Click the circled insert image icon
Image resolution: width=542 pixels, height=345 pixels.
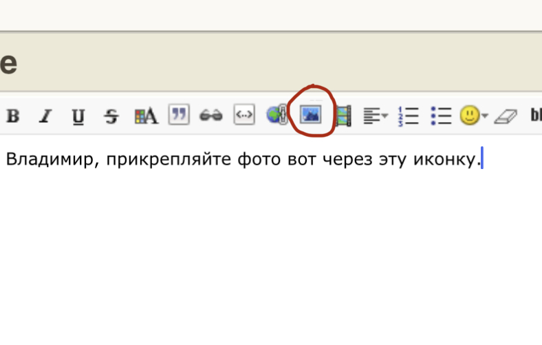click(x=312, y=115)
